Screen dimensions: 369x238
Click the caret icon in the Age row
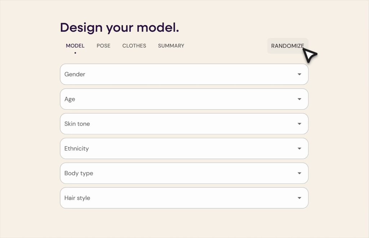click(x=299, y=99)
